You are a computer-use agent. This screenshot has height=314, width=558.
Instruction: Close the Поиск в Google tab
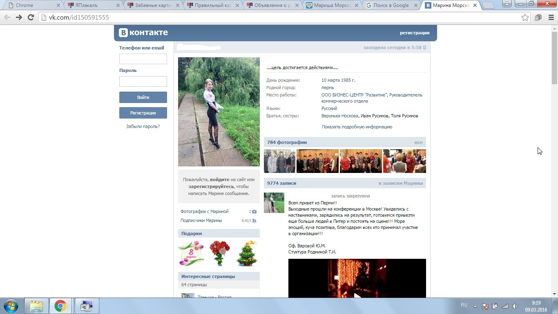[416, 6]
